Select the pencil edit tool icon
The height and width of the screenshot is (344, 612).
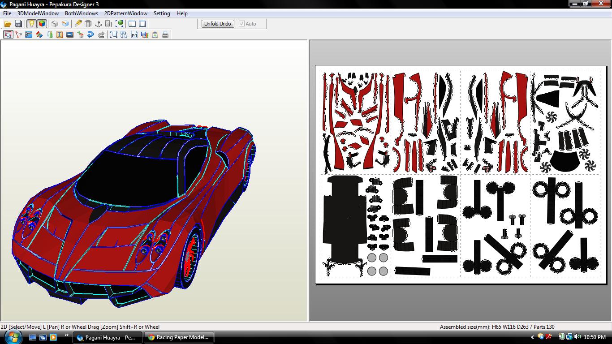point(78,24)
